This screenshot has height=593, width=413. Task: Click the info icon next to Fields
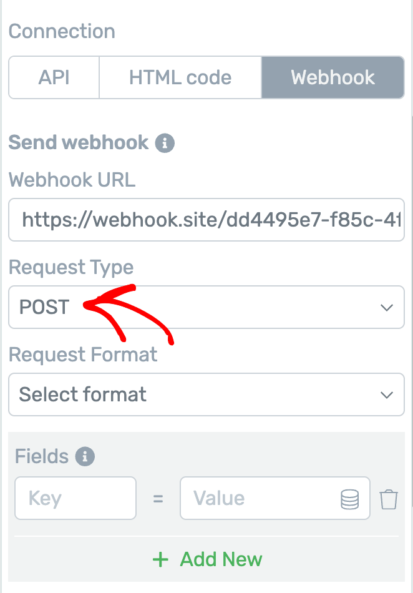click(85, 456)
